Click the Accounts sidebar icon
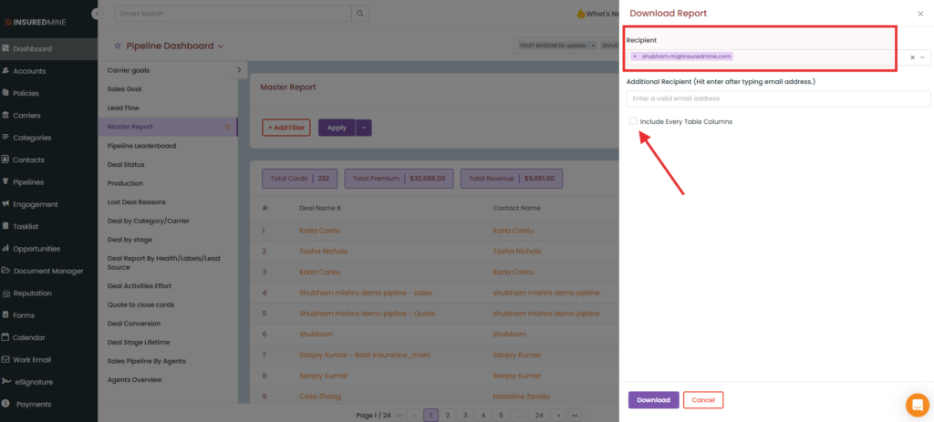The width and height of the screenshot is (934, 422). 5,71
